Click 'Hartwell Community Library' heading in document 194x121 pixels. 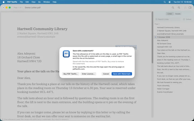tap(42, 29)
